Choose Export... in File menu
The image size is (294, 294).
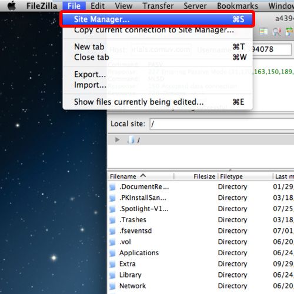[90, 75]
